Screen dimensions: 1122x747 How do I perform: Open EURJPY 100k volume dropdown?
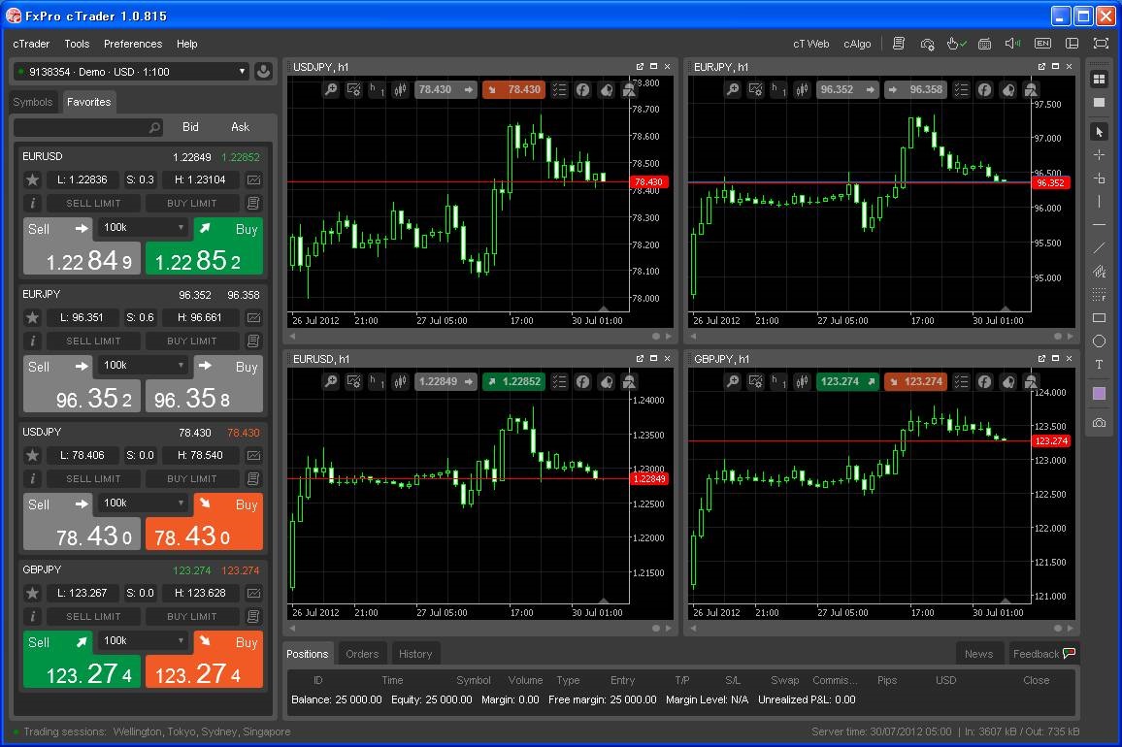144,366
